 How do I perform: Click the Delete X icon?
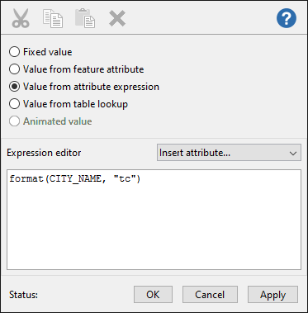(117, 18)
